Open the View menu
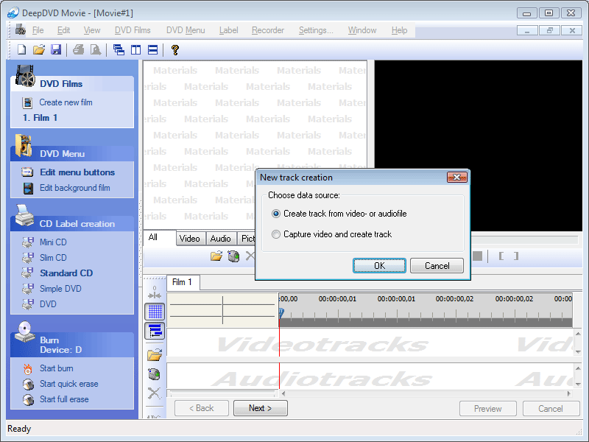 click(92, 30)
